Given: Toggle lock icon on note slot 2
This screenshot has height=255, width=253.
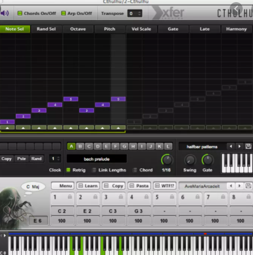Looking at the screenshot, I should (96, 197).
